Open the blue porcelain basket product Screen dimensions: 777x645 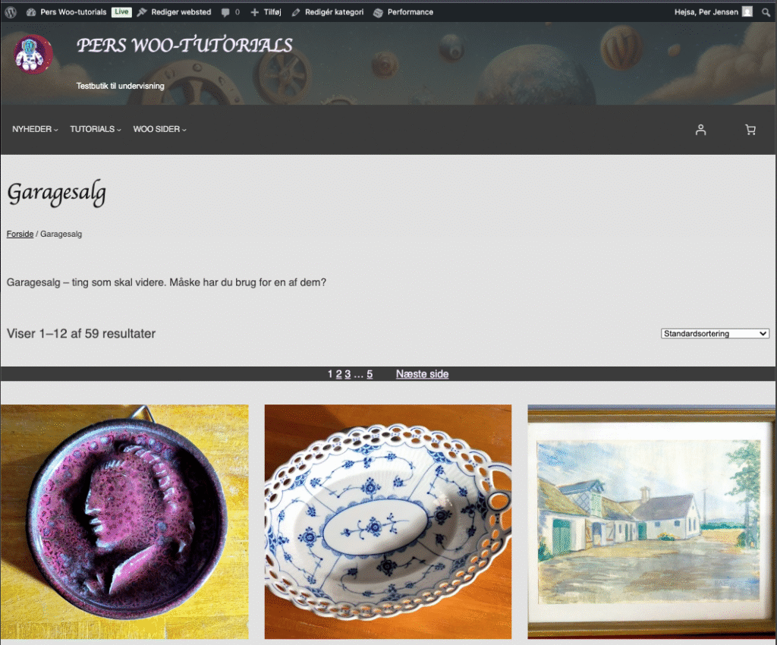(x=388, y=521)
